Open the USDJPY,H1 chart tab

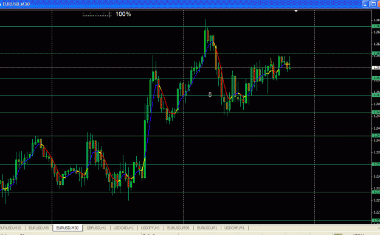(x=150, y=228)
